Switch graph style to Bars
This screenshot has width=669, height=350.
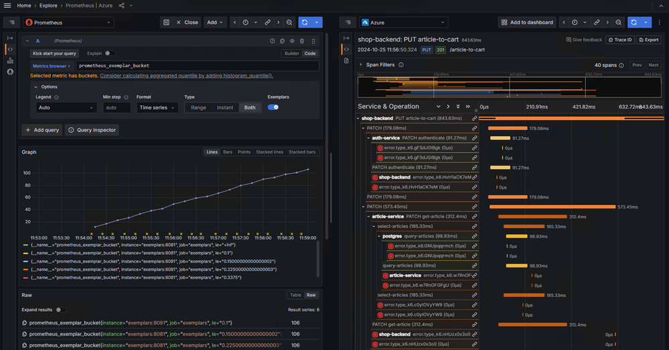[228, 152]
